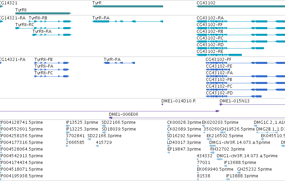
Task: Select the DME1-015N13 BAC feature
Action: [252, 104]
